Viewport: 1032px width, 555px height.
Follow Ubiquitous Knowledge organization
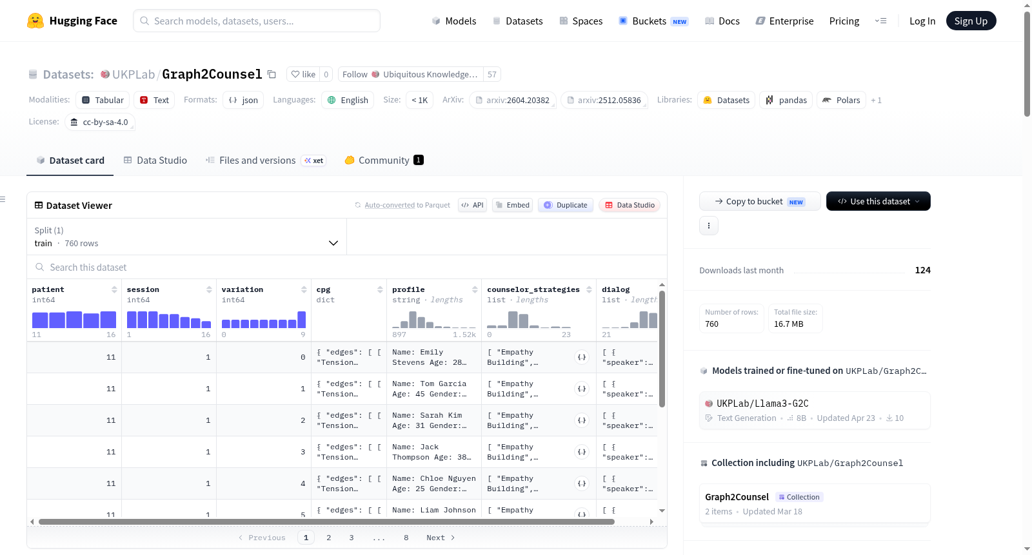coord(410,74)
